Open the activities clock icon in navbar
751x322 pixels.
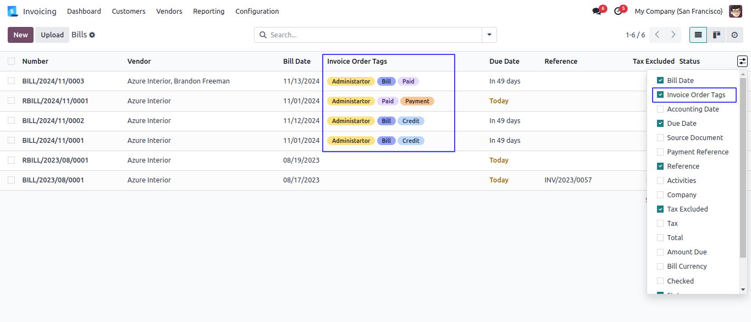click(x=618, y=12)
